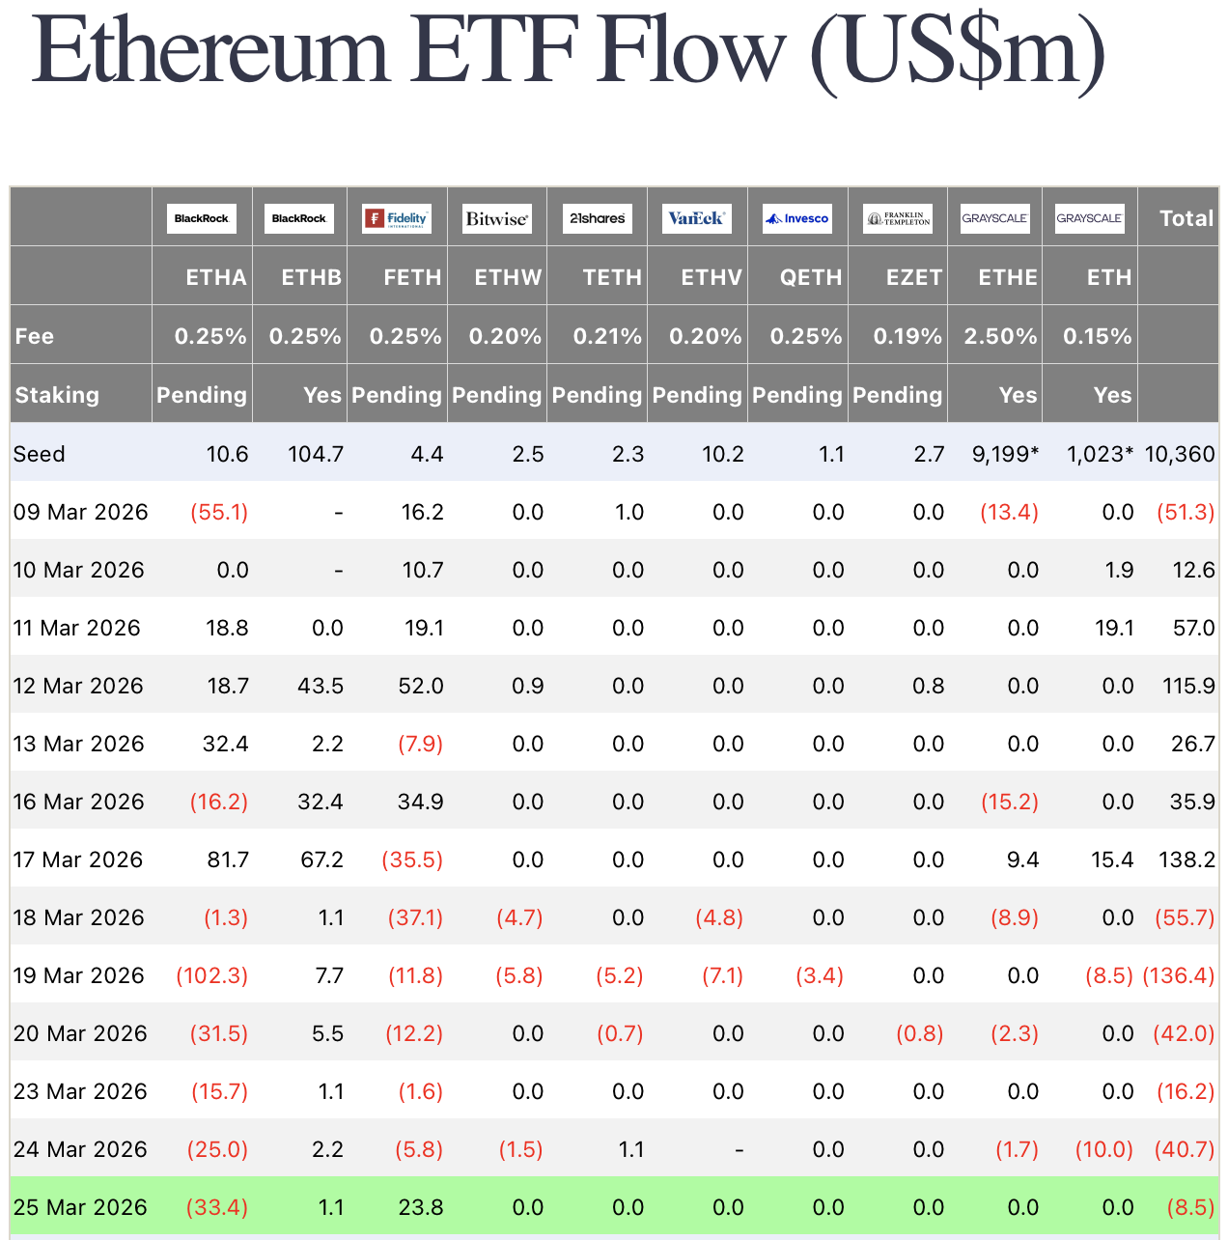Viewport: 1228px width, 1240px height.
Task: Select the Invesco logo
Action: coord(797,218)
